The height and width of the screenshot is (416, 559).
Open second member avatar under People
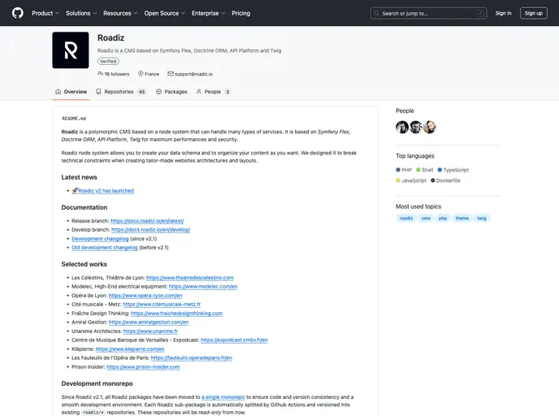point(416,128)
